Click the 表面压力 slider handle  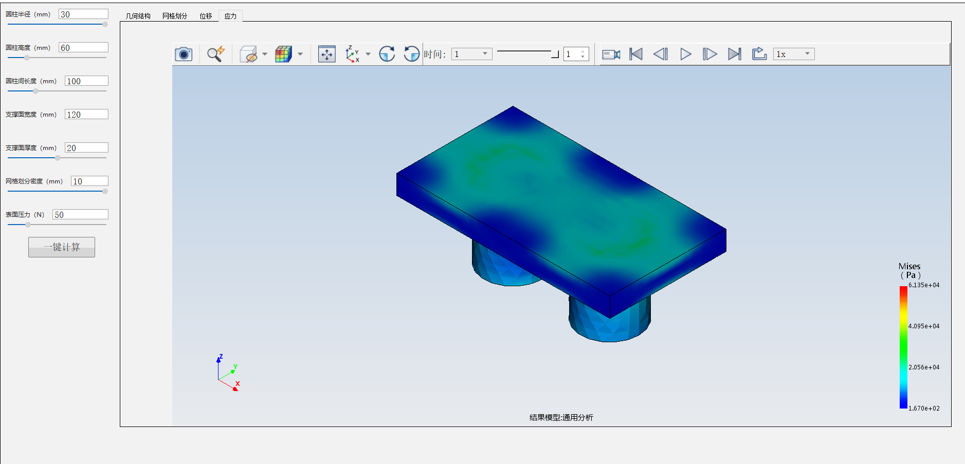tap(28, 225)
